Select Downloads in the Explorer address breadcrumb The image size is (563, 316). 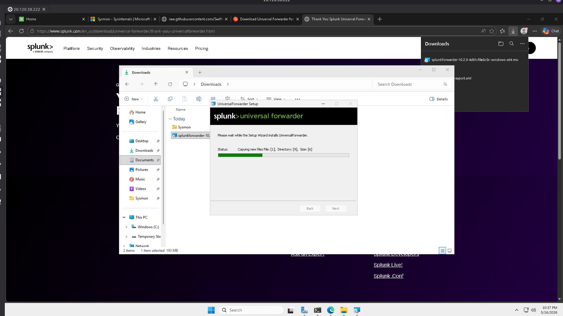[211, 84]
